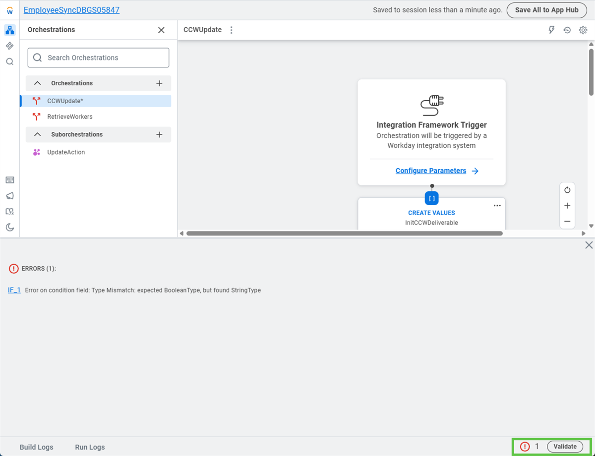Image resolution: width=595 pixels, height=456 pixels.
Task: Open the orchestration settings gear
Action: (583, 30)
